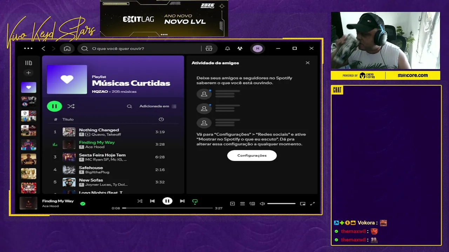
Task: Open the miniplayer icon
Action: click(x=303, y=204)
